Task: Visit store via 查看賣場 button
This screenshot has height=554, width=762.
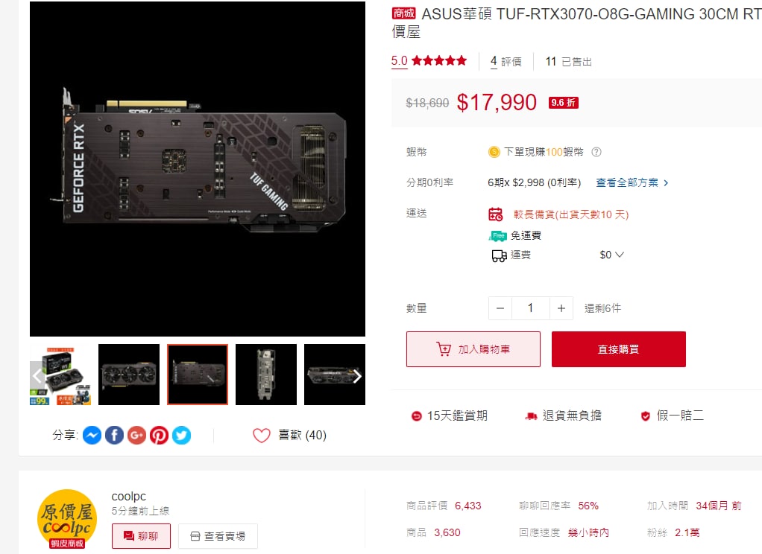Action: [218, 536]
